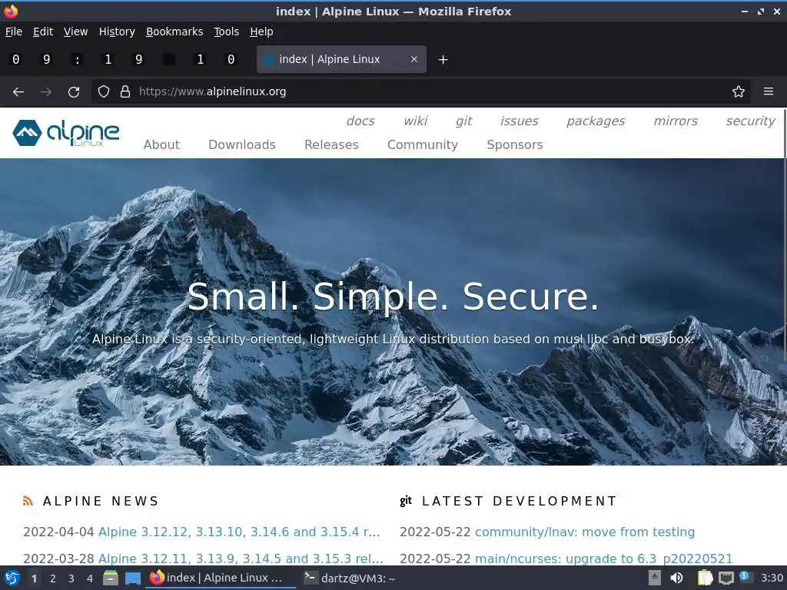Go back using the back arrow
This screenshot has height=590, width=787.
(18, 92)
